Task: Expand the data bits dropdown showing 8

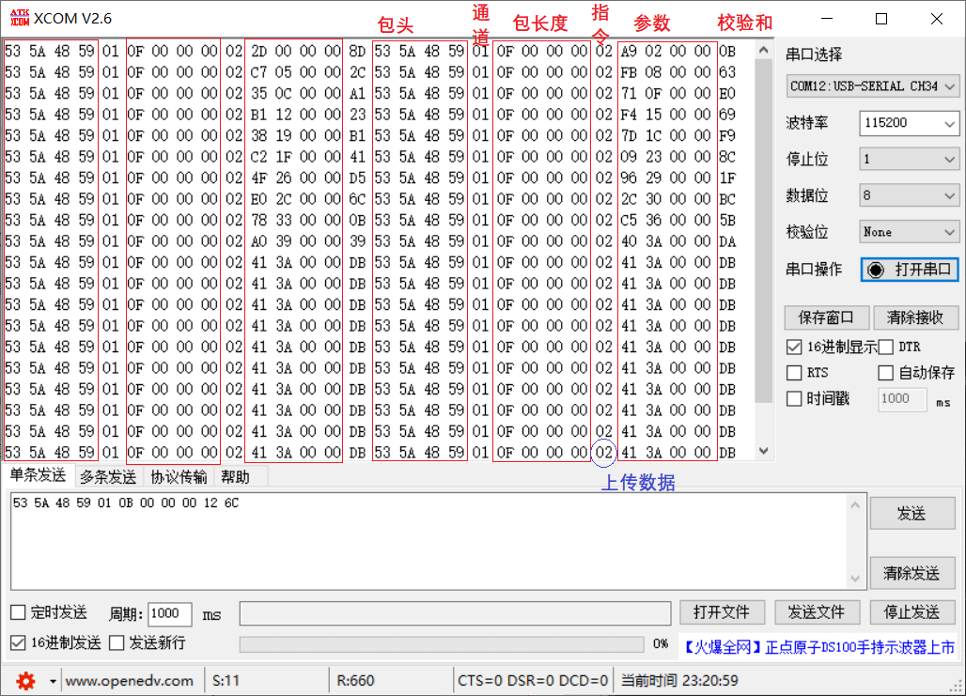Action: [909, 196]
